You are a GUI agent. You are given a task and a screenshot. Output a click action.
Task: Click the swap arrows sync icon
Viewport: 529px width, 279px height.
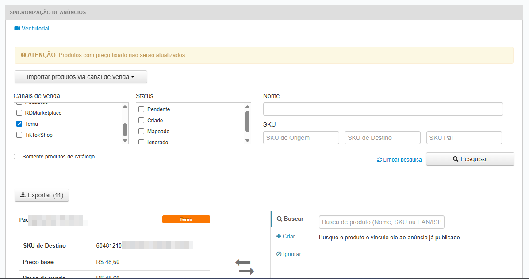click(x=245, y=267)
